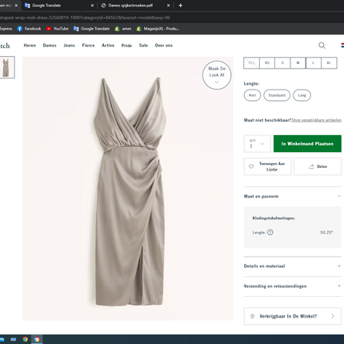Collapse the Maat en pasvorm section
344x344 pixels.
[x=339, y=196]
